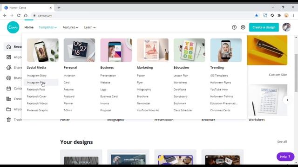
Task: Open the Learn dropdown menu
Action: [x=90, y=27]
